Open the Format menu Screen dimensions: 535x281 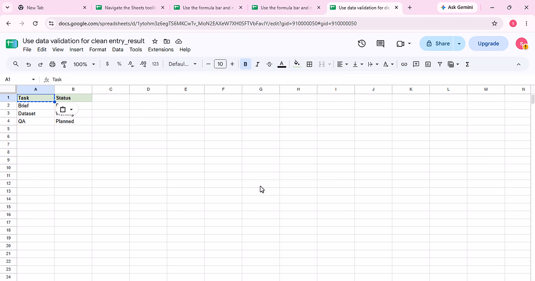(98, 50)
